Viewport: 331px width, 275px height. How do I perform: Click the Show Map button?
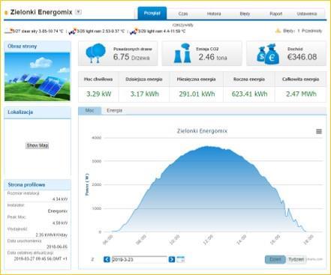coord(38,145)
